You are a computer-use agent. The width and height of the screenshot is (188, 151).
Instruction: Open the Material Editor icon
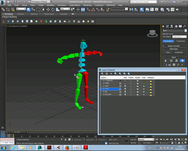[162, 9]
